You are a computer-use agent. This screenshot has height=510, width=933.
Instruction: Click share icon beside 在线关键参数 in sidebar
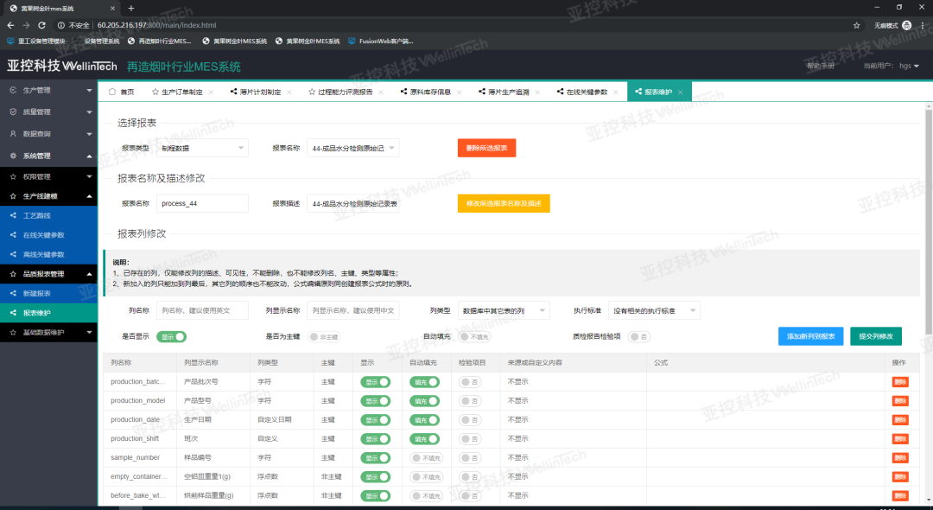[13, 235]
